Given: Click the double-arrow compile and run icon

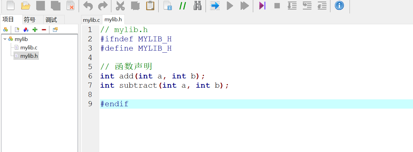Looking at the screenshot, I should tap(245, 5).
